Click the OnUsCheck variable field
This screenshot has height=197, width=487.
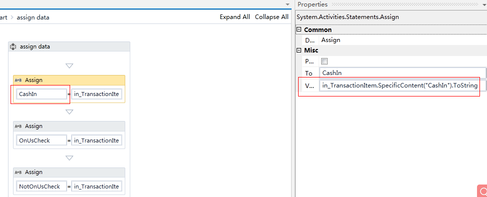point(41,140)
